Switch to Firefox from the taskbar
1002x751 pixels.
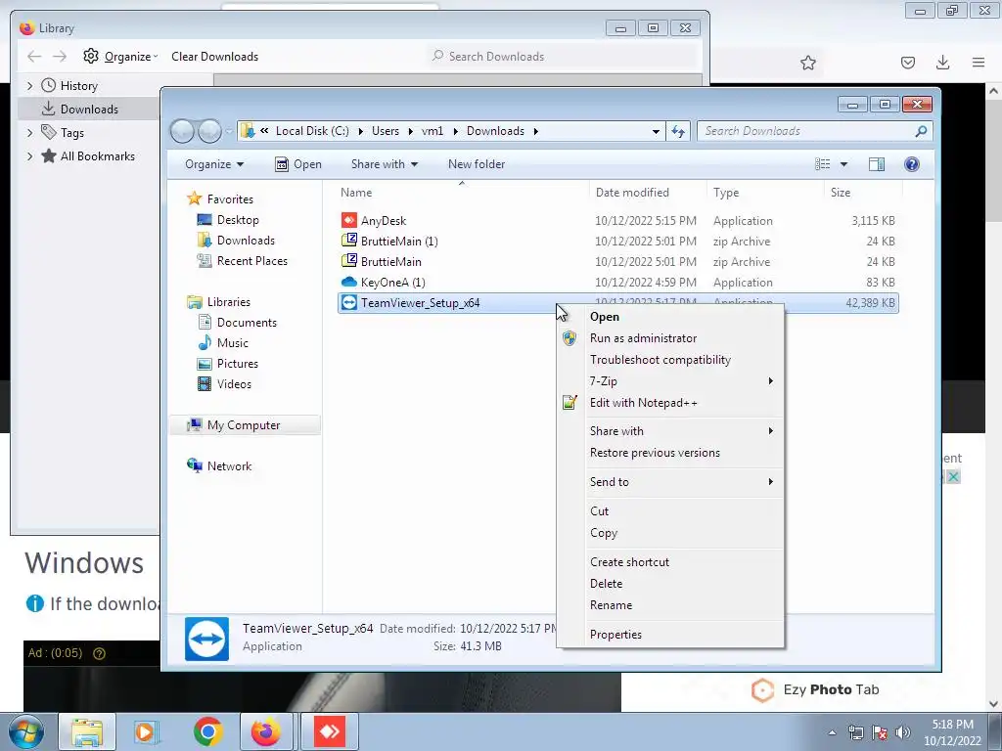(266, 731)
